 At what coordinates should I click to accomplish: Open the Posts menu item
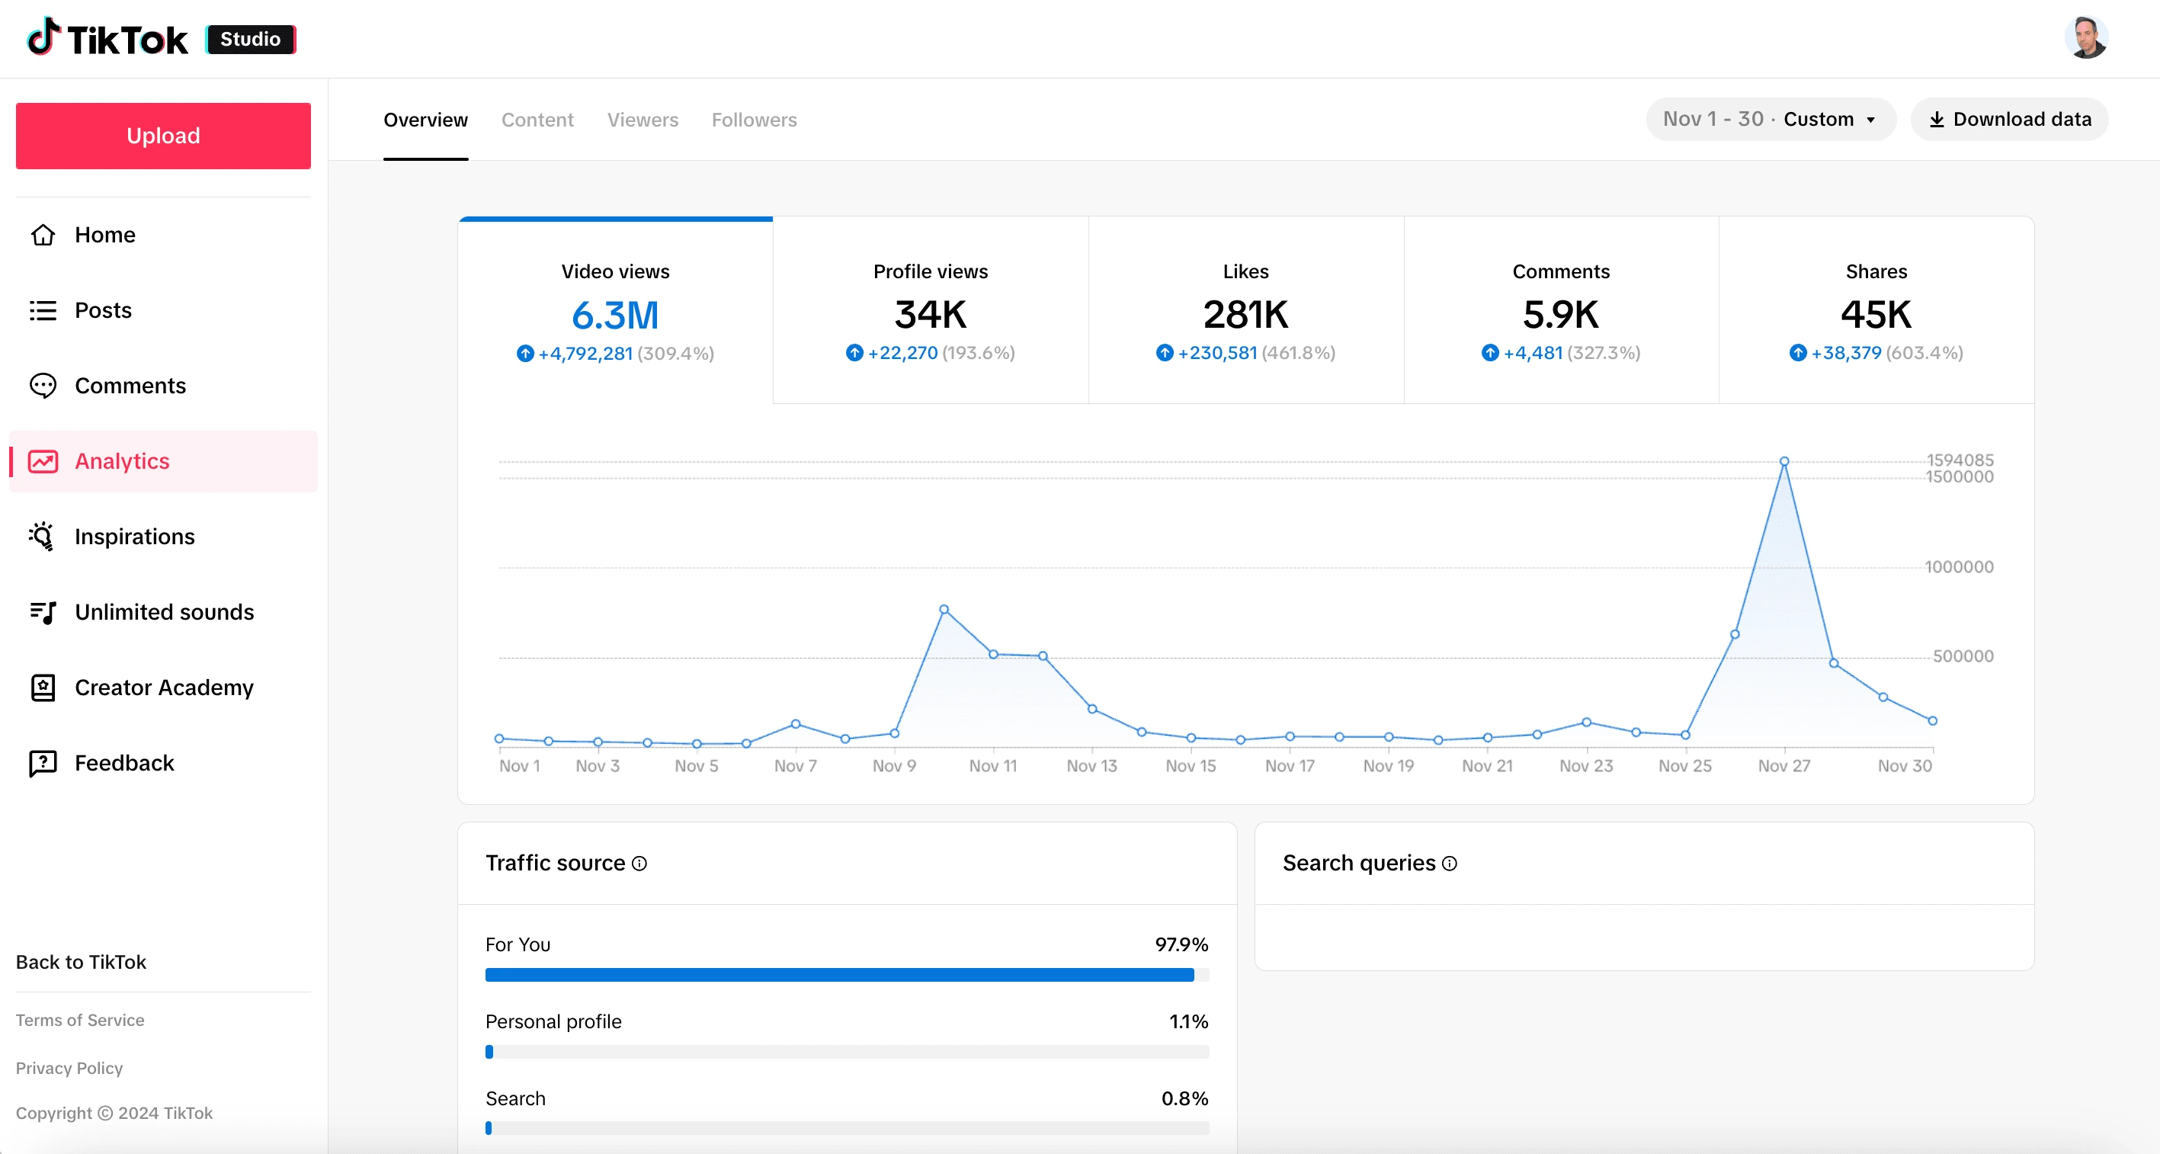click(x=164, y=310)
